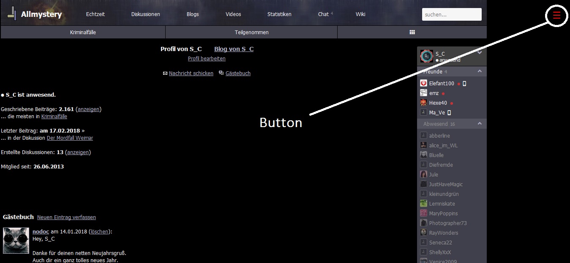Screen dimensions: 570x263
Task: Collapse the Abwesend list section
Action: (x=480, y=124)
